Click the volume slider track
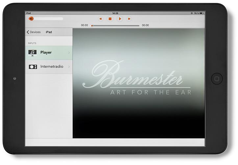This screenshot has height=165, width=238. 48,19
